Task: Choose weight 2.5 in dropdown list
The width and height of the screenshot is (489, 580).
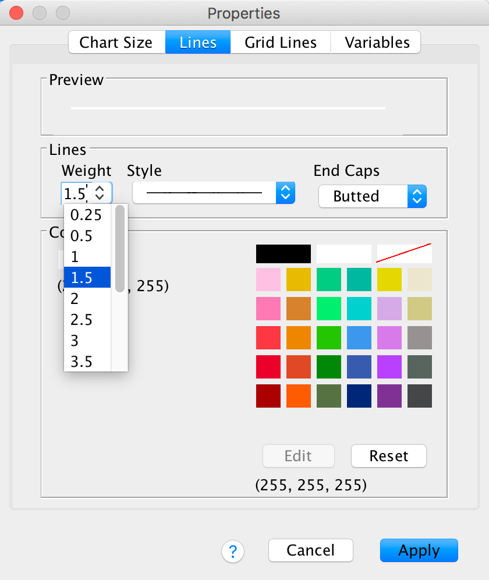Action: [82, 320]
